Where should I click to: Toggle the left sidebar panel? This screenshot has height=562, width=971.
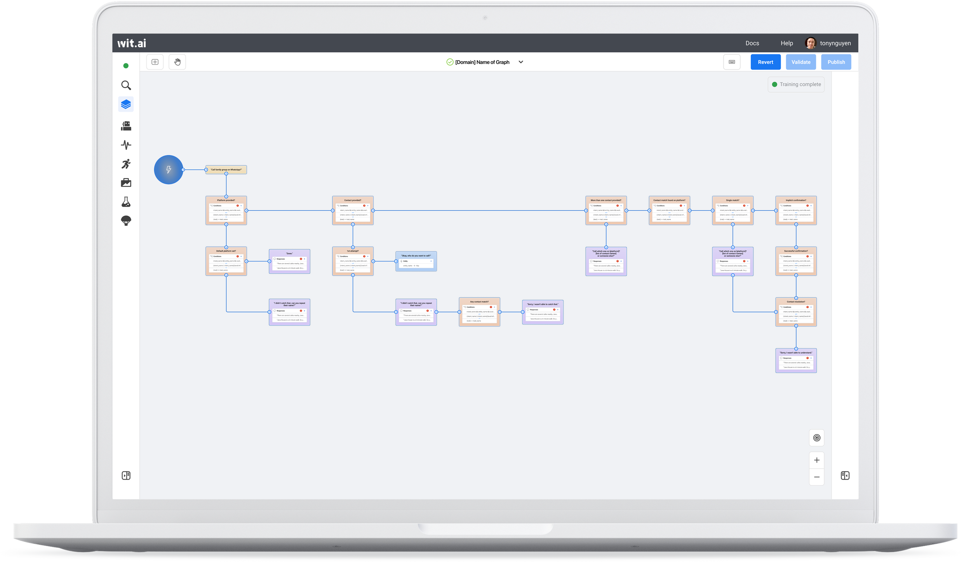pyautogui.click(x=126, y=475)
